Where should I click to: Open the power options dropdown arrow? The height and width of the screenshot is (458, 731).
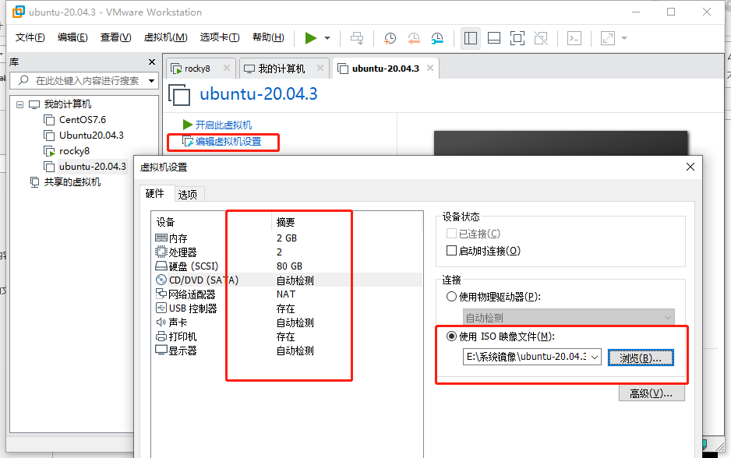pos(327,38)
